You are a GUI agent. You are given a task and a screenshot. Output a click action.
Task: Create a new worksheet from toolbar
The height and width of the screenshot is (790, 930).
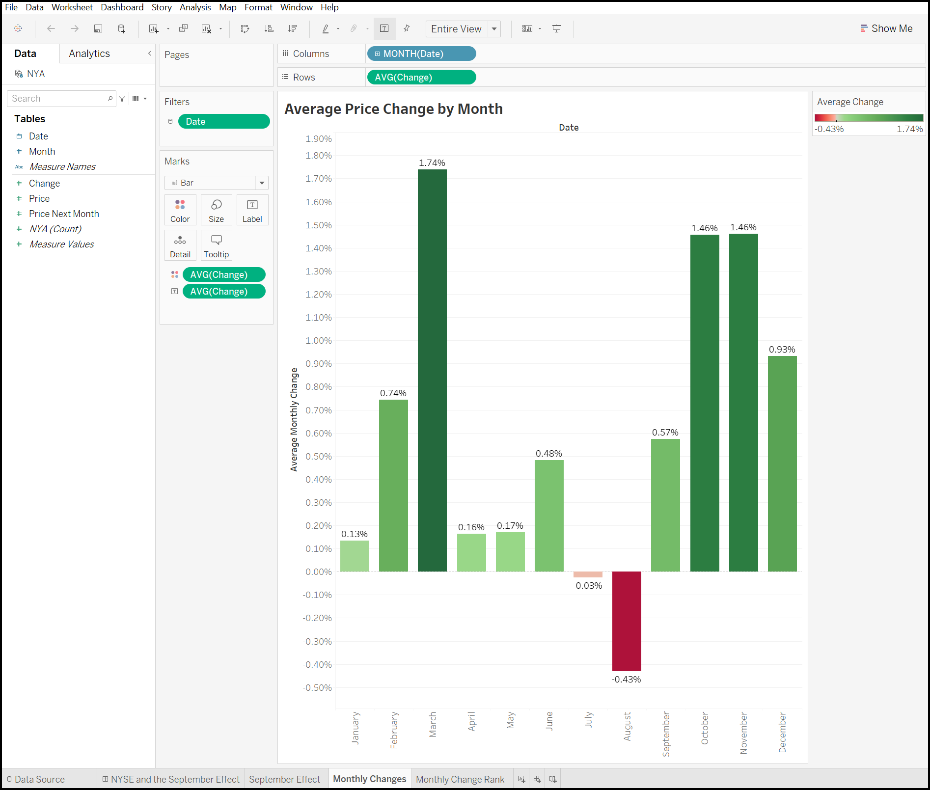click(154, 28)
